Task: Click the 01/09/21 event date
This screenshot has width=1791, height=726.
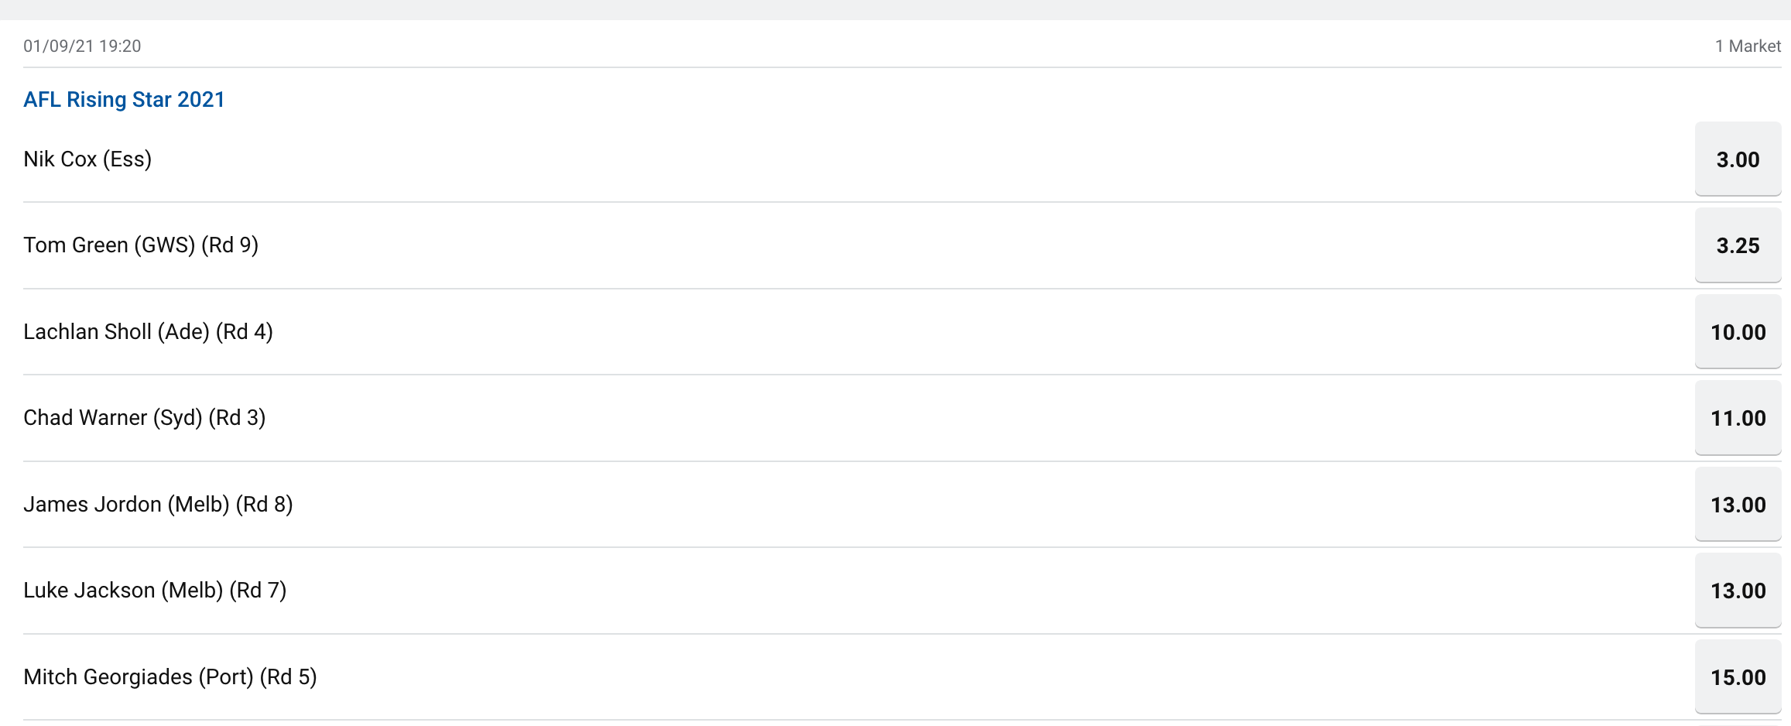Action: [x=58, y=46]
